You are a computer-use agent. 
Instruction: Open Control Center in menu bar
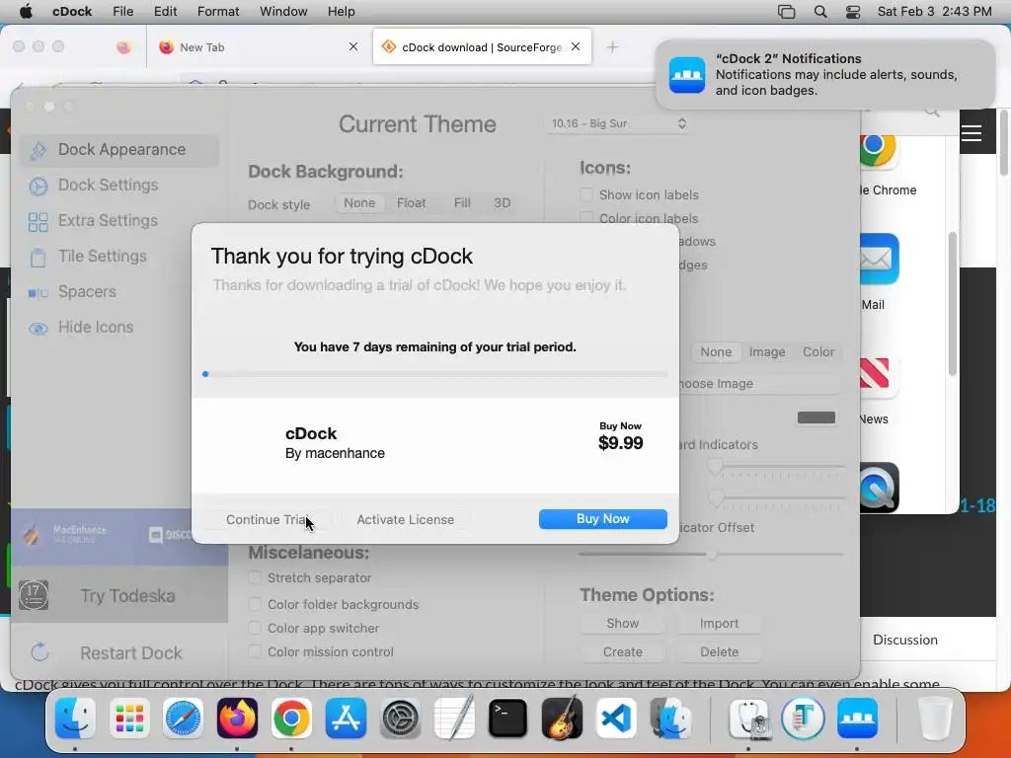click(852, 12)
